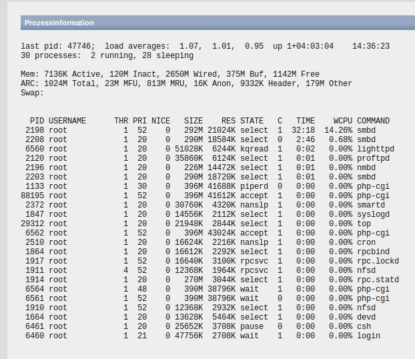
Task: Click the csh process command name
Action: tap(364, 326)
